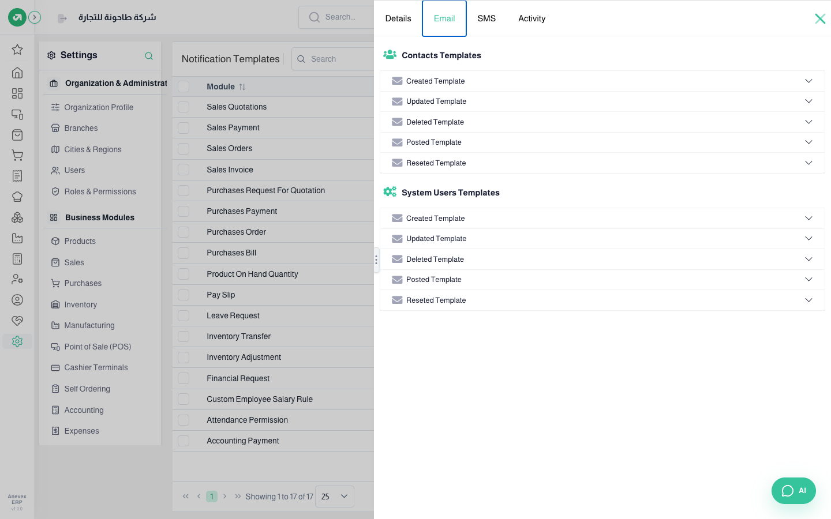Click the Module column sort icon
The image size is (831, 519).
(x=242, y=86)
